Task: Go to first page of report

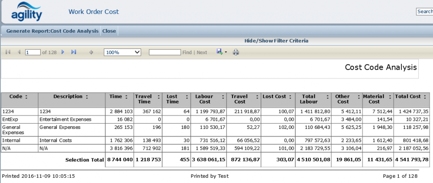Action: click(x=8, y=52)
